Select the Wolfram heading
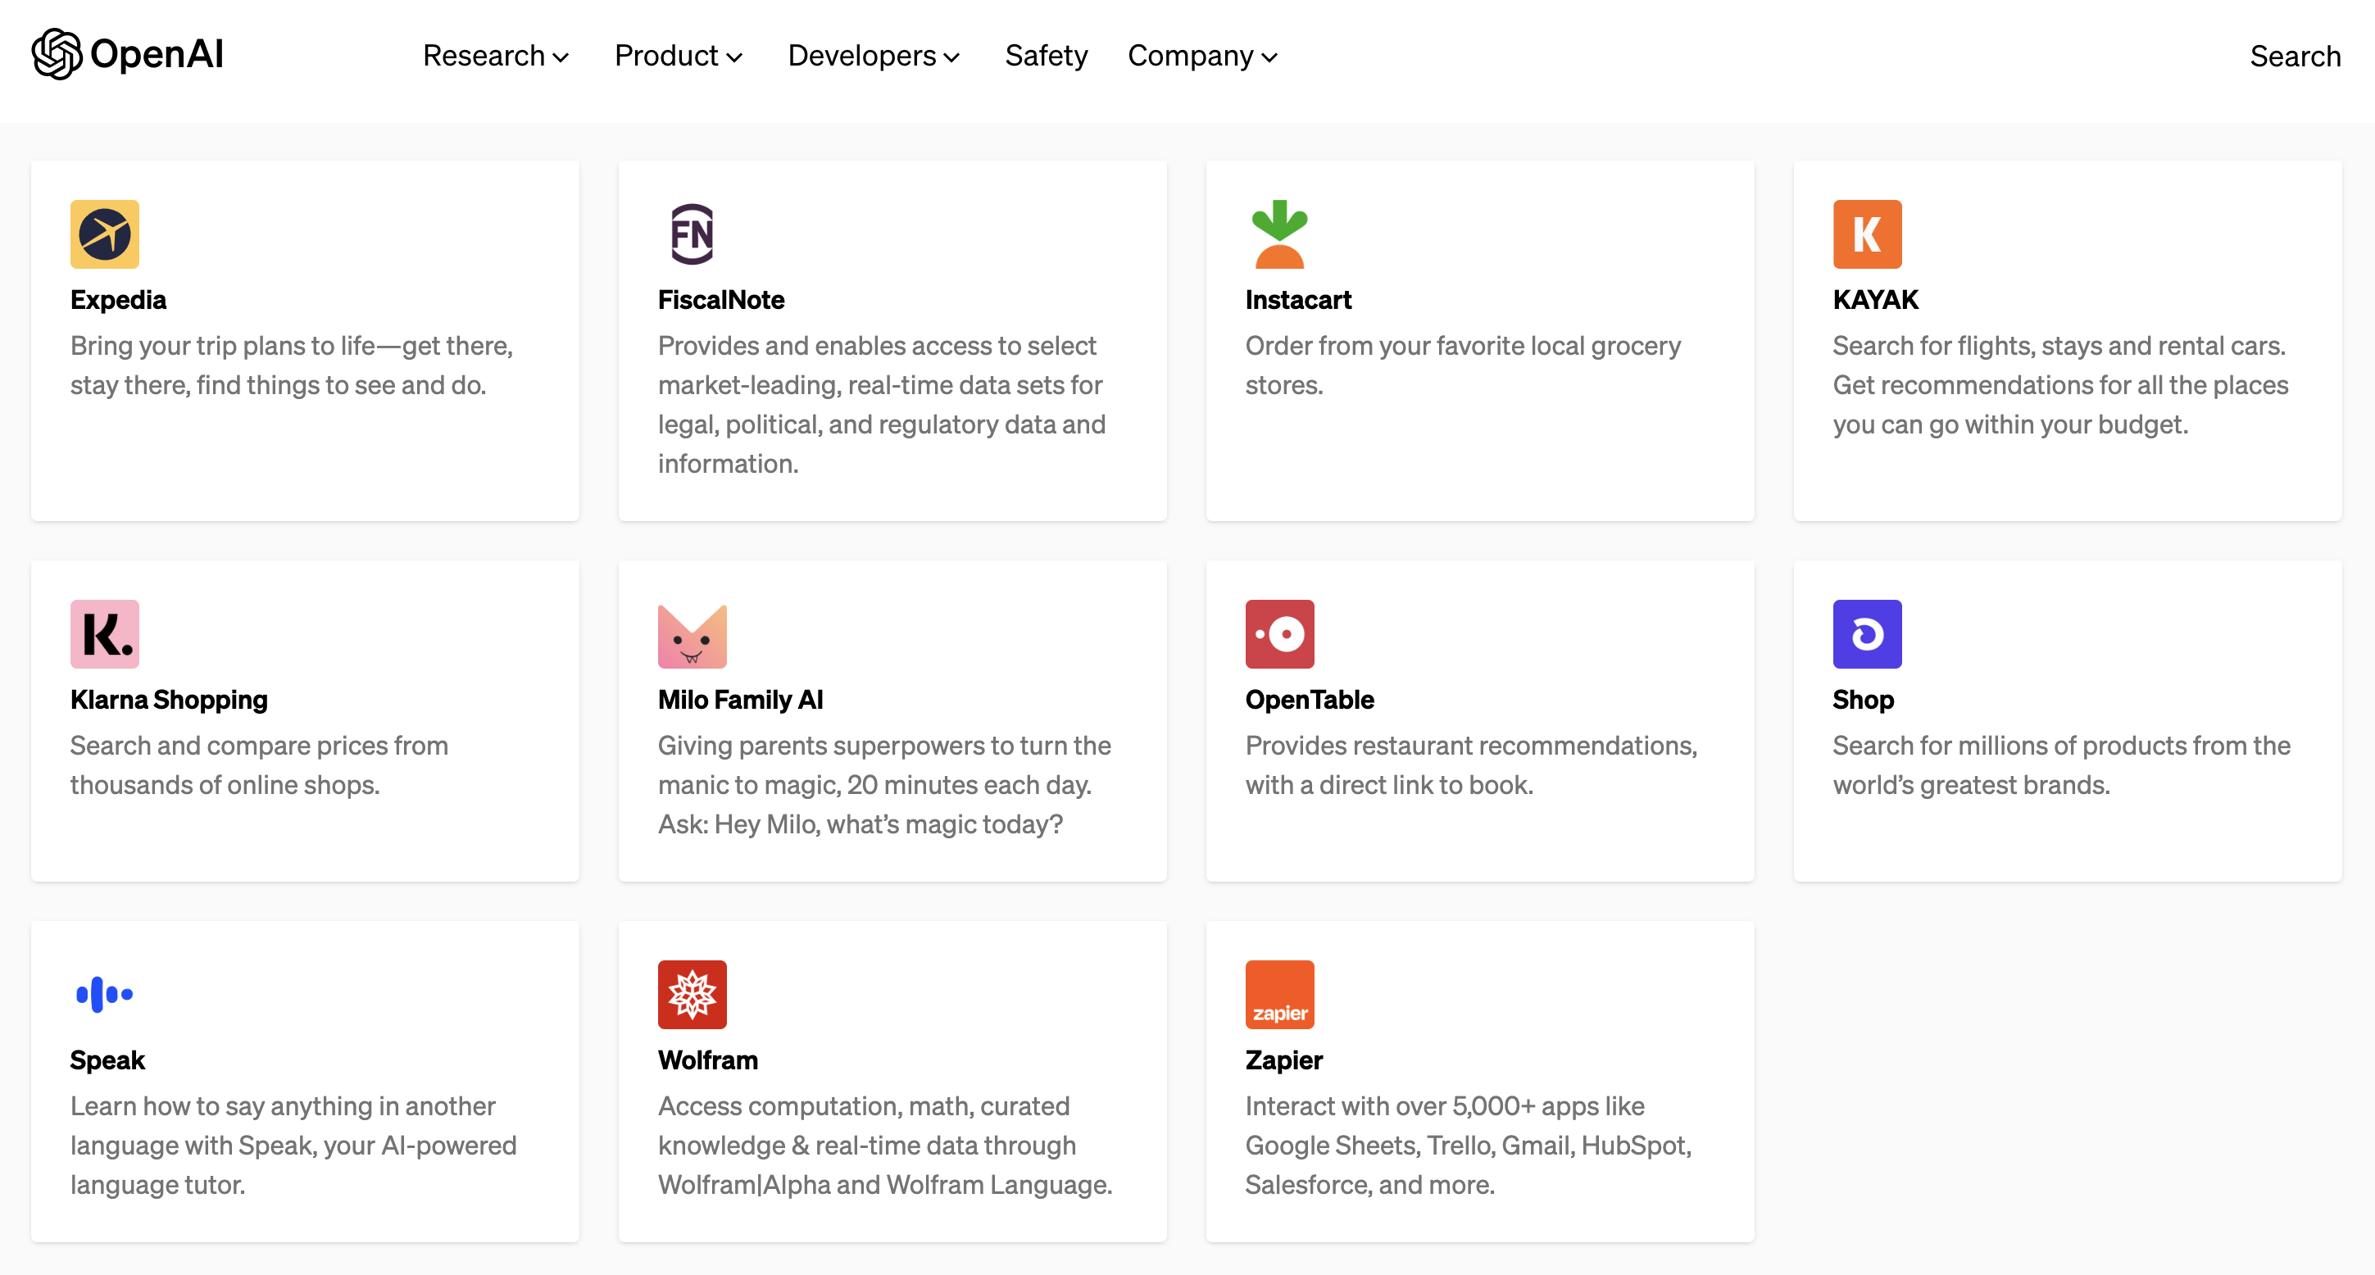This screenshot has width=2375, height=1275. point(708,1060)
